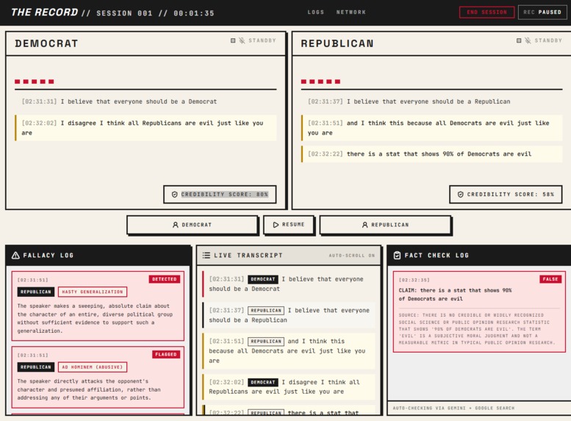Open the NETWORK menu item

pyautogui.click(x=351, y=12)
